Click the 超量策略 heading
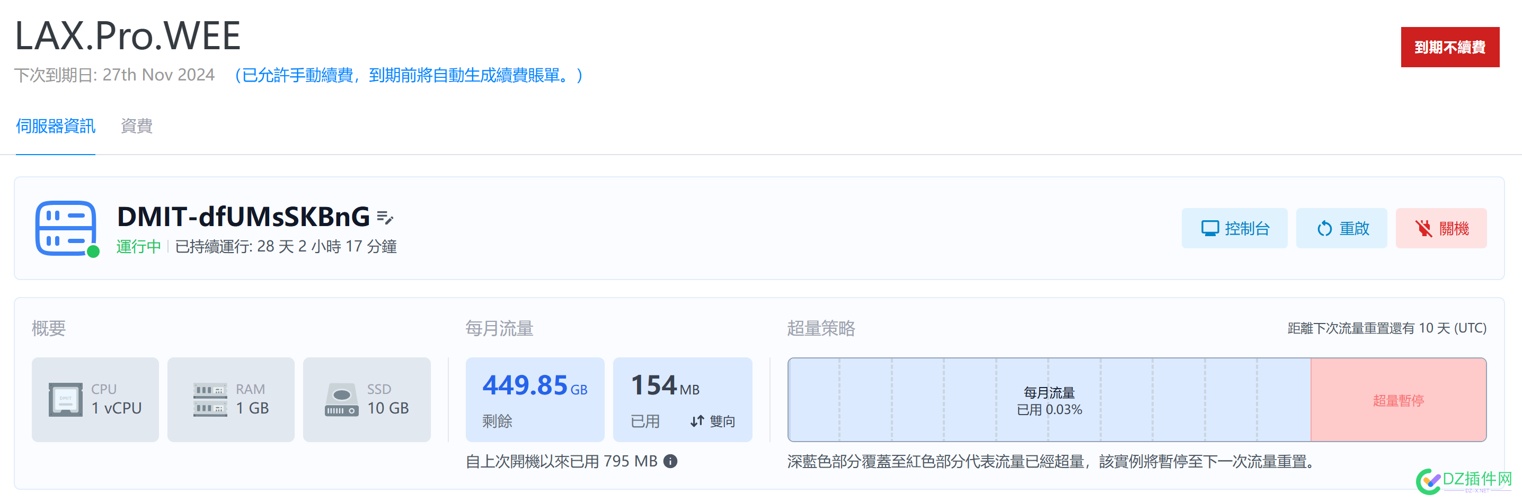 pos(821,328)
